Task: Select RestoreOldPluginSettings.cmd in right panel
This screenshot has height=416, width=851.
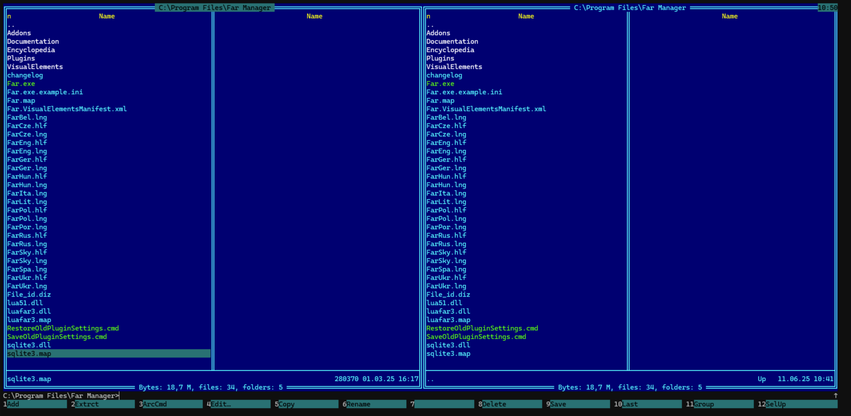Action: 482,328
